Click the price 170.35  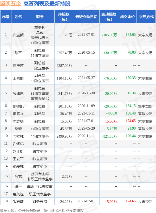131,78
